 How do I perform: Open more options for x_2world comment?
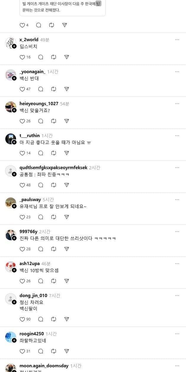coord(177,40)
